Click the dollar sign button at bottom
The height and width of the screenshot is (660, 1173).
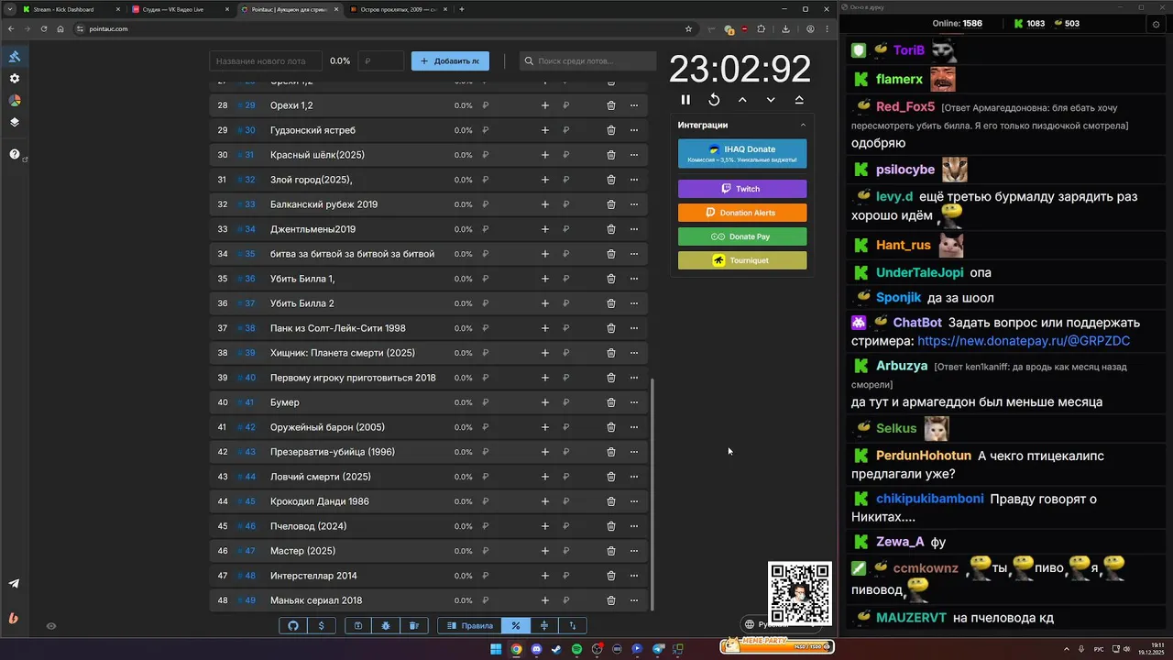point(321,625)
